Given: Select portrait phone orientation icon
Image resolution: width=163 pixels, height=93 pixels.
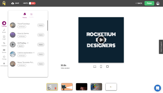Looking at the screenshot, I should (101, 66).
